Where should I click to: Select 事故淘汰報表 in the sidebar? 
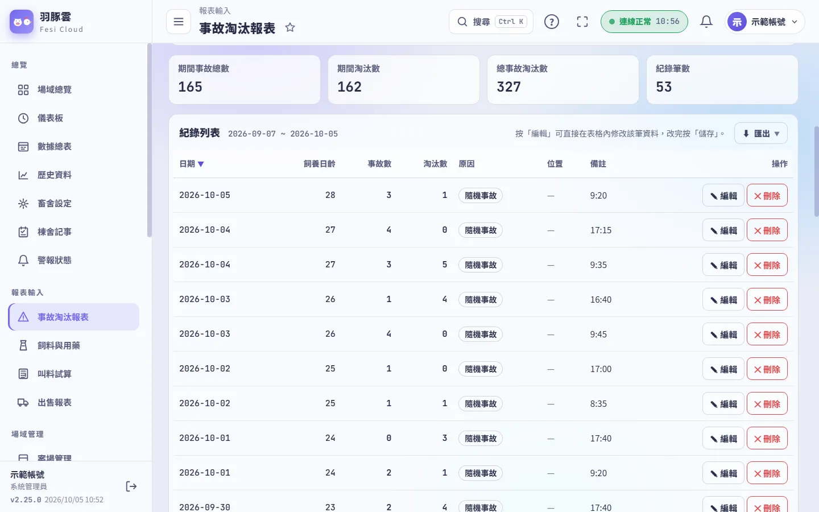[x=74, y=317]
